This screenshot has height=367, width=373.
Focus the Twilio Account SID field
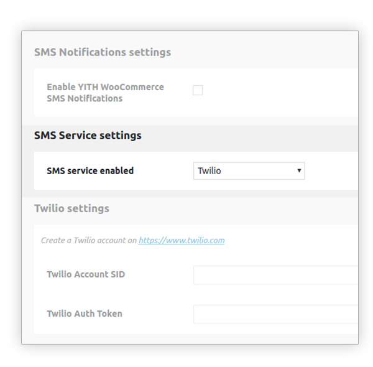pos(275,275)
